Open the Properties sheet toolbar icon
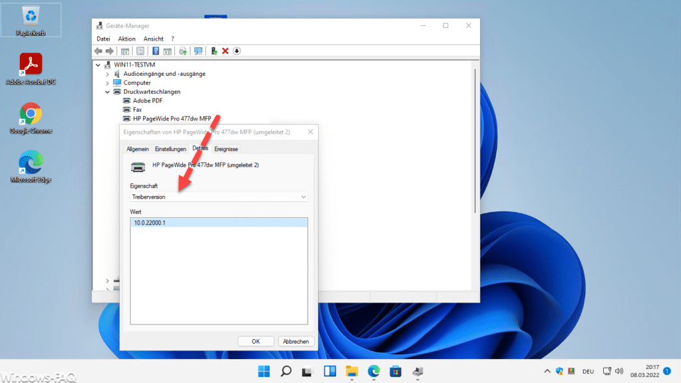Image resolution: width=681 pixels, height=383 pixels. [x=140, y=51]
